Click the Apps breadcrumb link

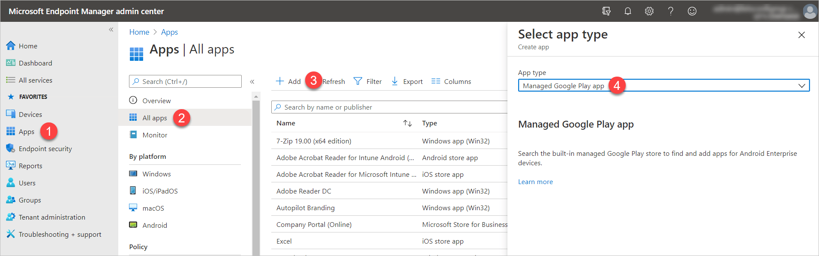point(169,32)
